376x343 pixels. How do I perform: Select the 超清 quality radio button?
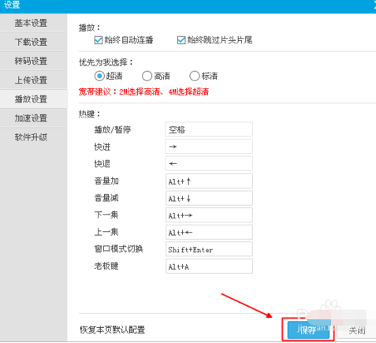(99, 76)
